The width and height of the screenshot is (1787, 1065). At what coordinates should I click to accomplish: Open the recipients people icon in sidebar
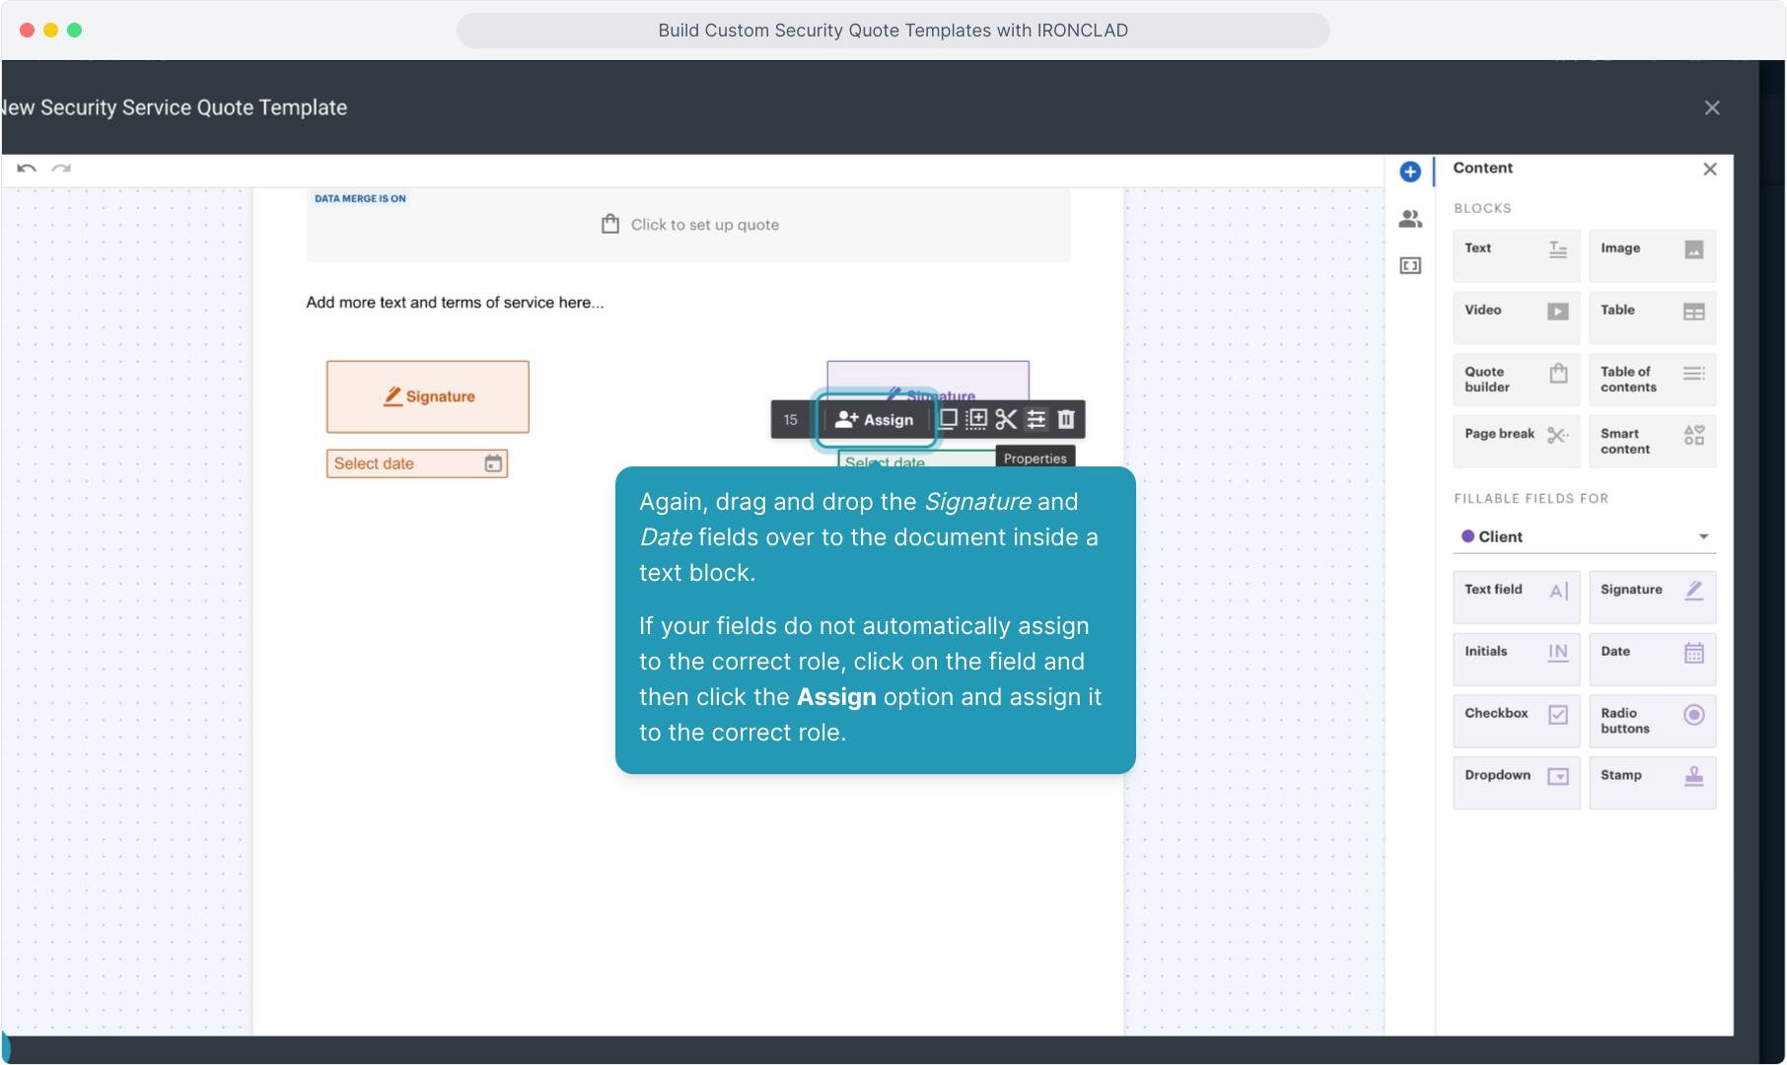(x=1410, y=219)
